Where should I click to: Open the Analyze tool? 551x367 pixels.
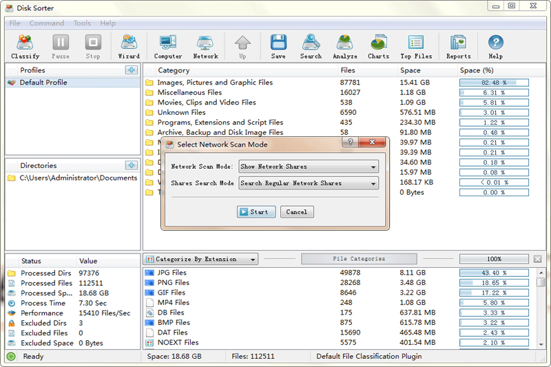point(345,46)
